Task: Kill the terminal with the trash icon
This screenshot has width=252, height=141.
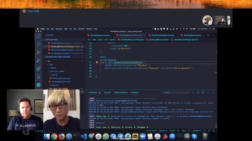Action: (203, 92)
